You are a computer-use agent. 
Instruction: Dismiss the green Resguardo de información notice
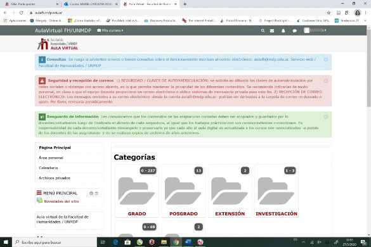coord(326,117)
